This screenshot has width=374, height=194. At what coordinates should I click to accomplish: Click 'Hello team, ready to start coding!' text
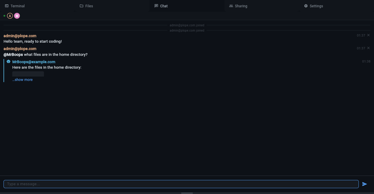pos(33,41)
